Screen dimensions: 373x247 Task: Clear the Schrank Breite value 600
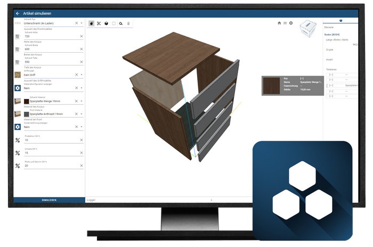(x=82, y=49)
